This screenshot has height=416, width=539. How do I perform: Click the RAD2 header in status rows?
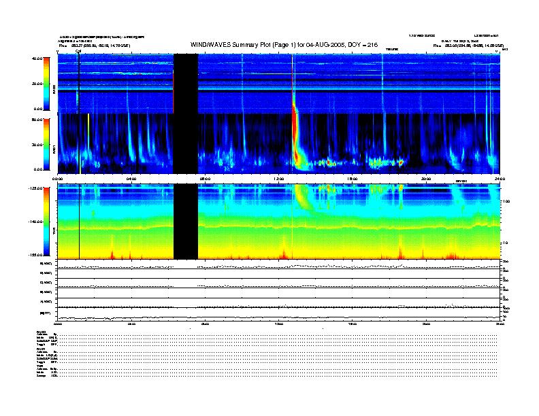(x=42, y=332)
